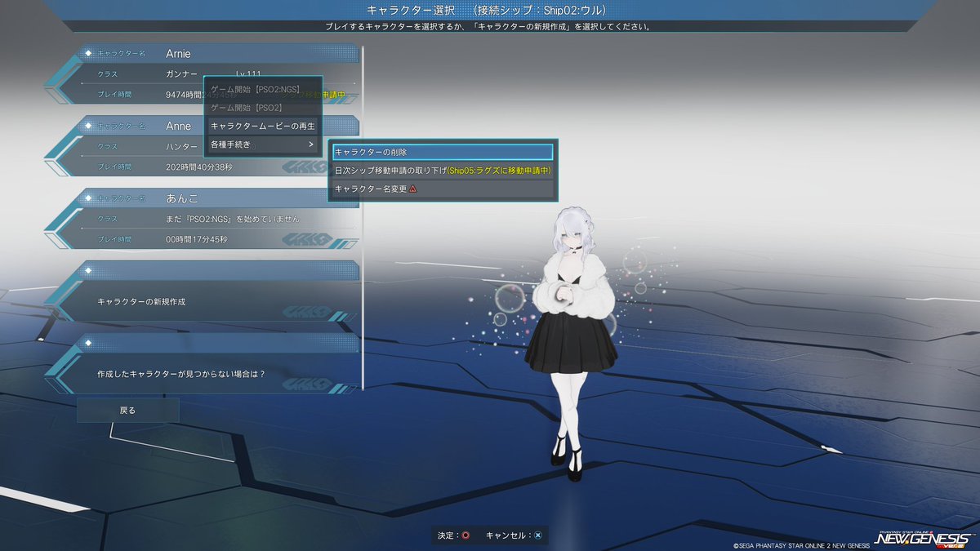
Task: Play キャラクタームービーの再生
Action: click(262, 126)
